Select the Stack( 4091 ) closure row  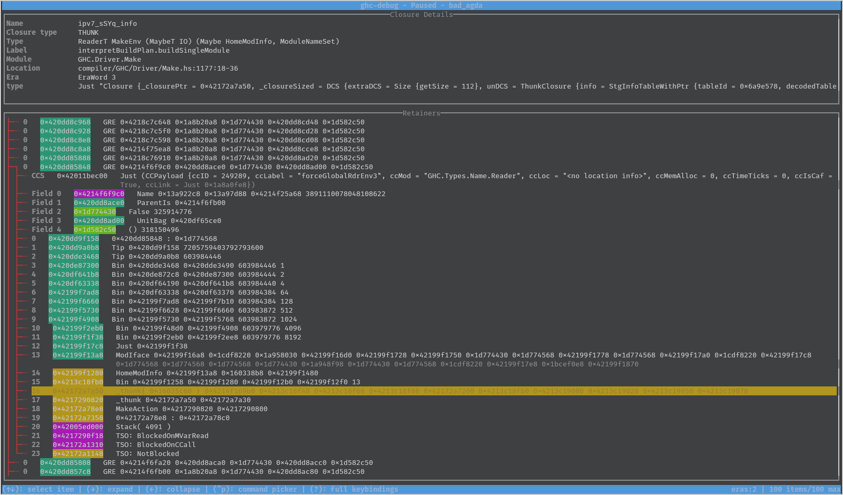pos(78,427)
